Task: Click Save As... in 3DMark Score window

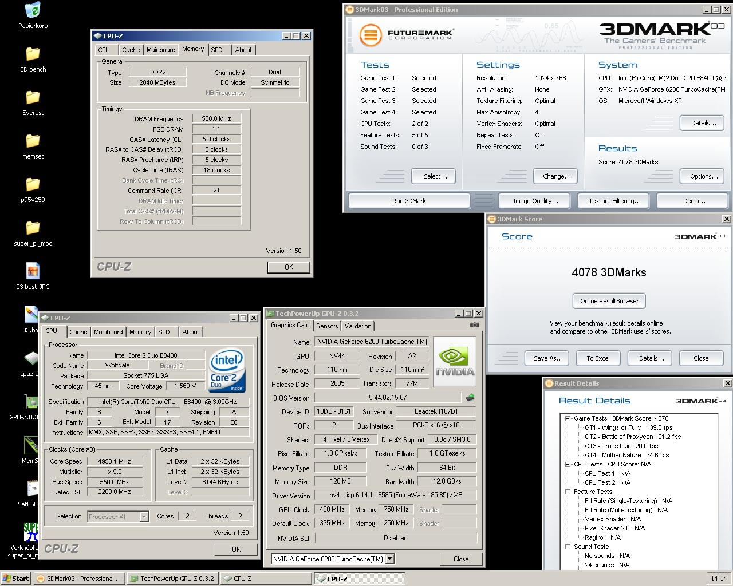Action: (x=548, y=358)
